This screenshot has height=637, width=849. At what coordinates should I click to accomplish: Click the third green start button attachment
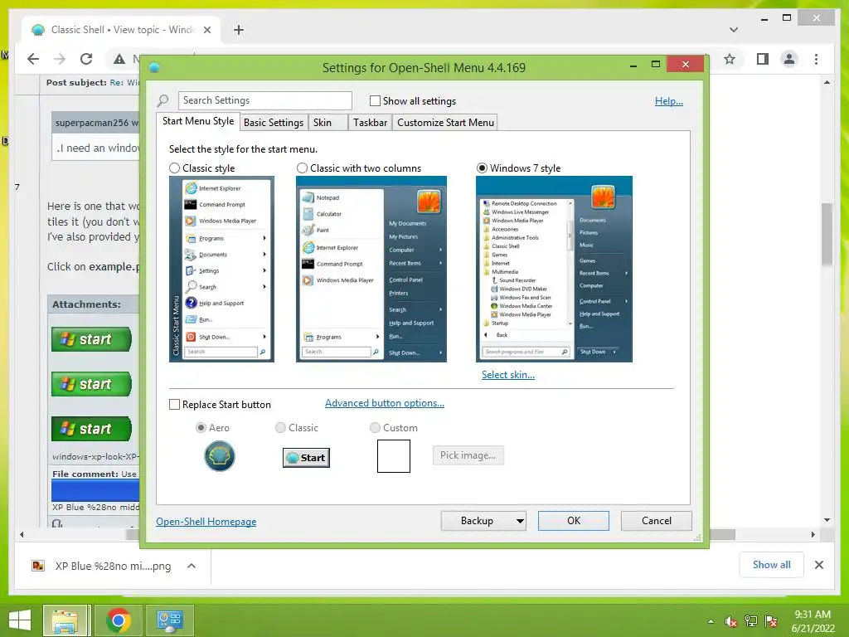tap(91, 429)
